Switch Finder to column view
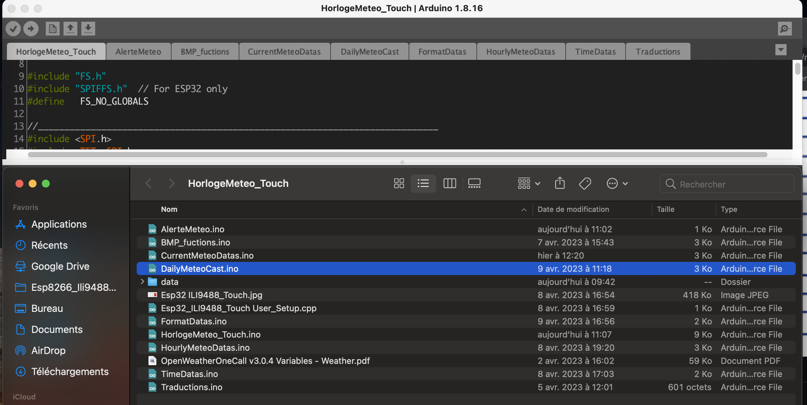This screenshot has height=405, width=807. (x=449, y=183)
